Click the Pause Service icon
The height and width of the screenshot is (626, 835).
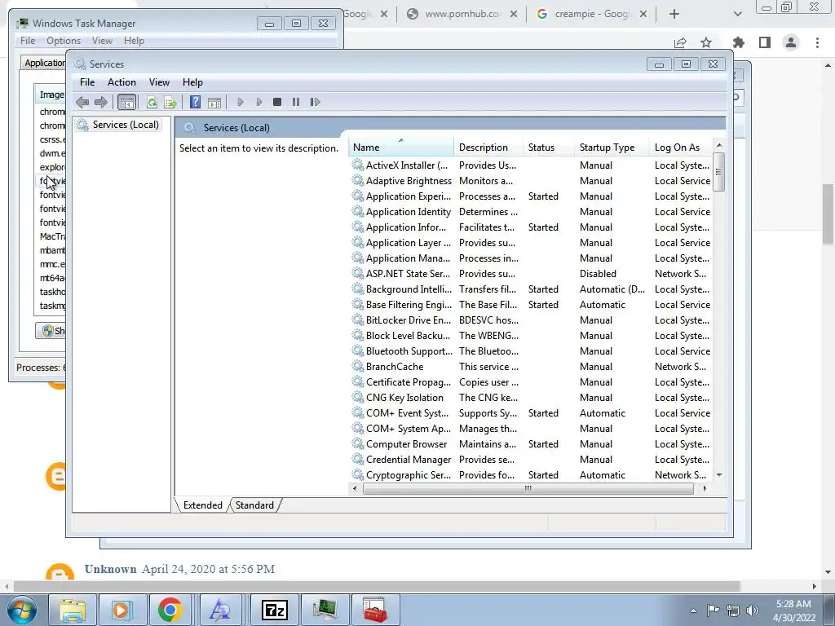(295, 102)
